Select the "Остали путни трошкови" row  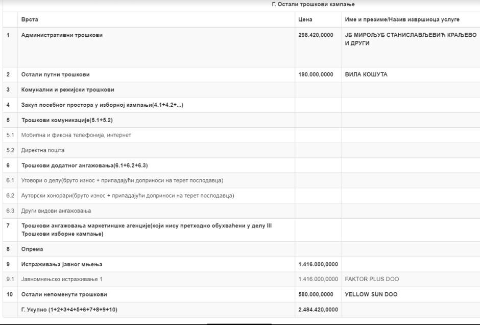[x=55, y=75]
